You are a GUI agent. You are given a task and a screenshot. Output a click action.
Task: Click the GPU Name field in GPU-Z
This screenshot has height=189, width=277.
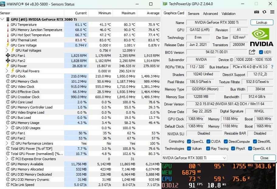(x=216, y=22)
